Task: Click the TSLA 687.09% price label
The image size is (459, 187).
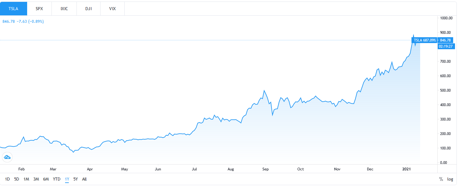Action: coord(424,40)
